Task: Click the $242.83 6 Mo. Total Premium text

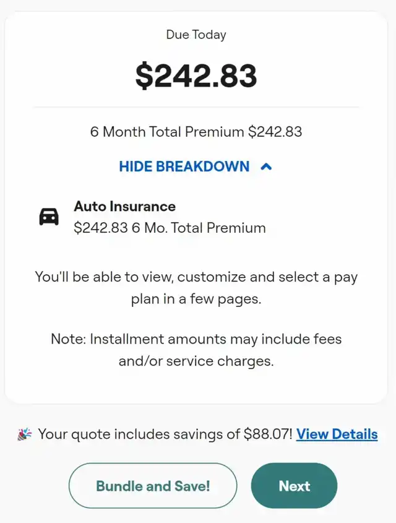Action: tap(170, 228)
